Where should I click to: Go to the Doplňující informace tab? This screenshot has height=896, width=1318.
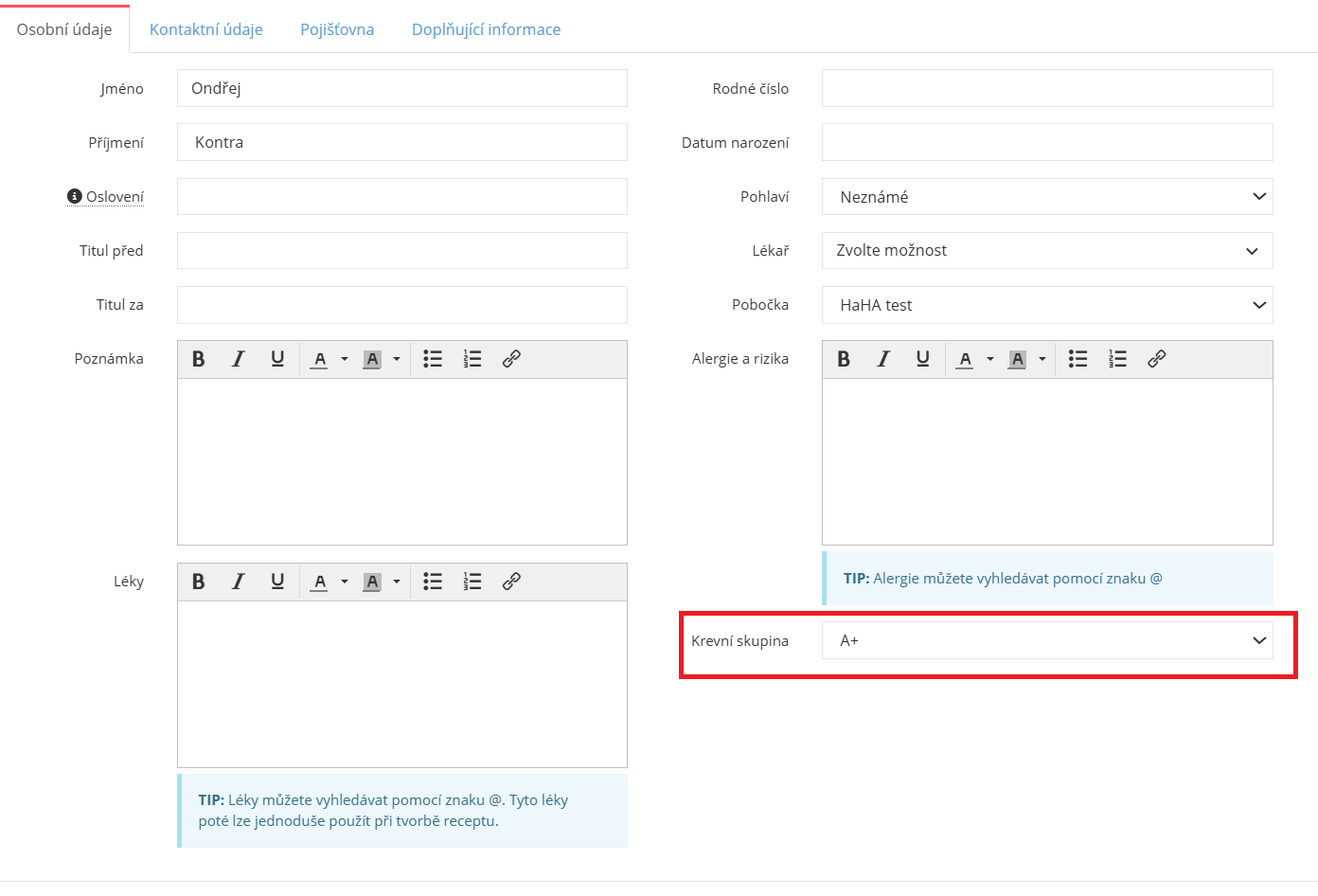pos(486,29)
